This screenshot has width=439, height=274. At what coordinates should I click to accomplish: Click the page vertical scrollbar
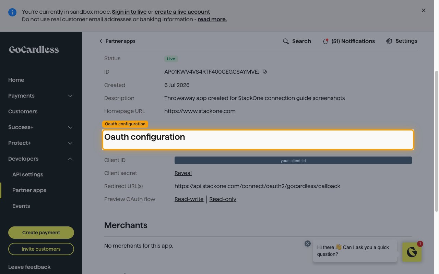(437, 141)
